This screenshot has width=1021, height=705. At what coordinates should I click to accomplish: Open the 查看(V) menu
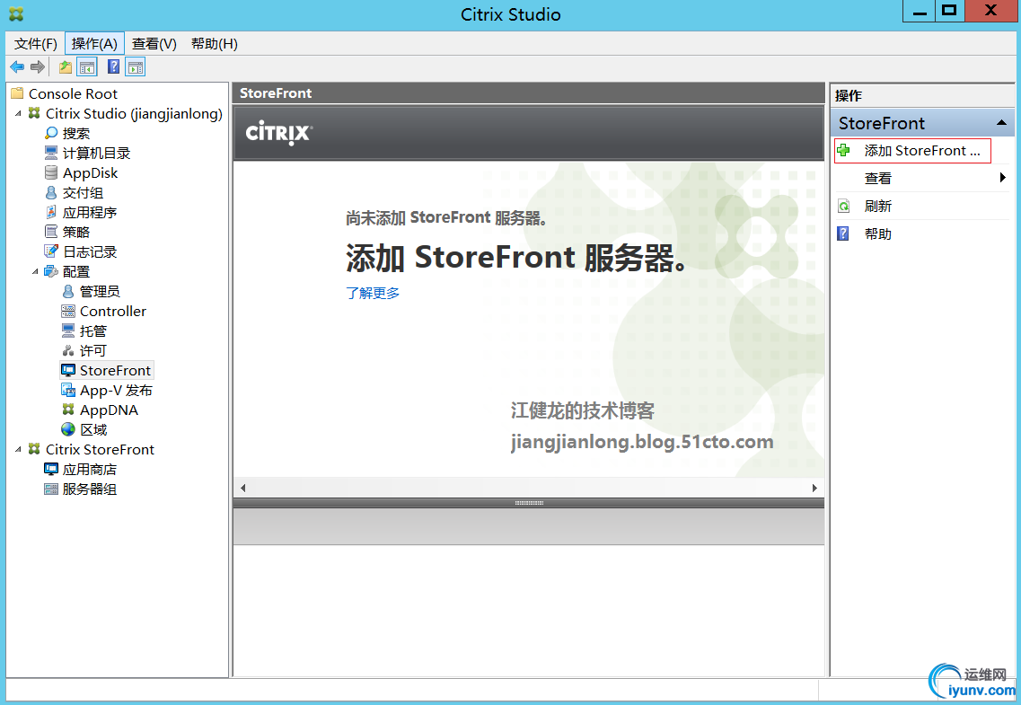(x=154, y=44)
